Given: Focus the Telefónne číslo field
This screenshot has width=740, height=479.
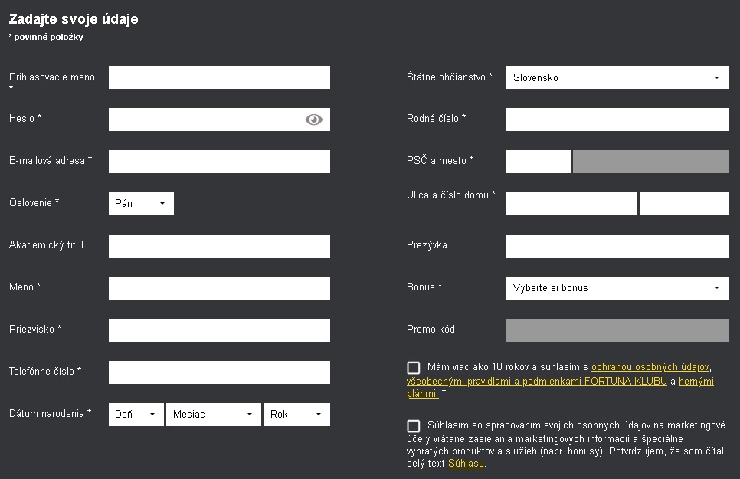Looking at the screenshot, I should [219, 372].
